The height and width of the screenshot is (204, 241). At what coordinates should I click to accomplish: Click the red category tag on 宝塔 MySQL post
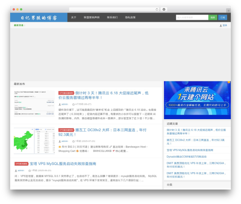coord(21,164)
